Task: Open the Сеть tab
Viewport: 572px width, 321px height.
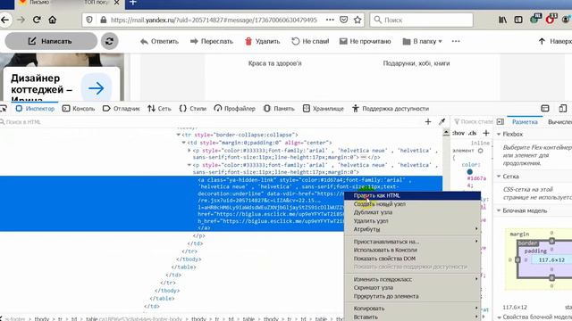Action: point(159,109)
